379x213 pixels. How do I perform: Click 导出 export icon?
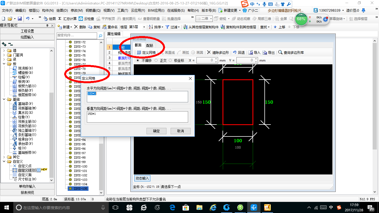pyautogui.click(x=269, y=52)
